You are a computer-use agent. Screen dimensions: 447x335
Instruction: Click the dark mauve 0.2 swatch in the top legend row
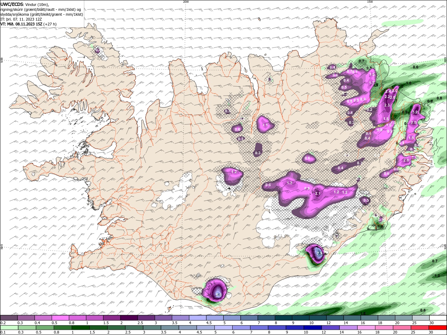point(9,318)
